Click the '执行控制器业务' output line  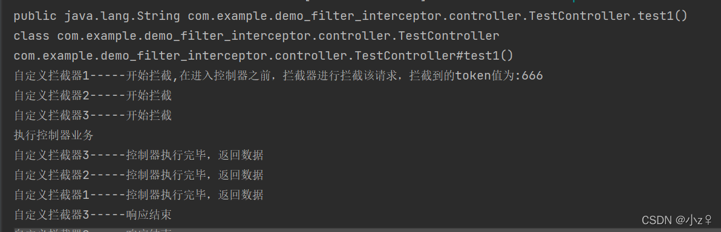point(54,135)
